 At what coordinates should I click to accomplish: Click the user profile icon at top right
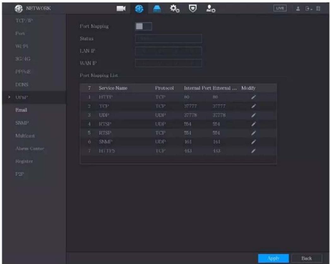click(298, 9)
